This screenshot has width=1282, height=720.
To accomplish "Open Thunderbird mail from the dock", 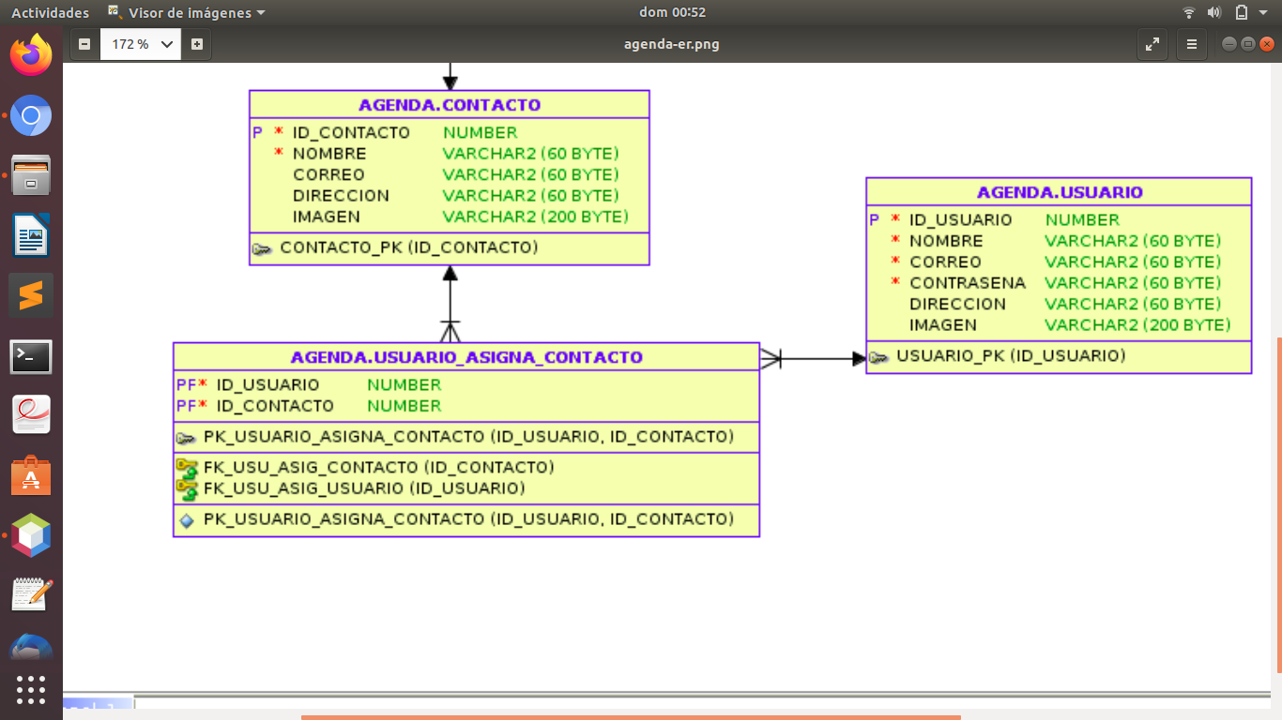I will pyautogui.click(x=31, y=647).
